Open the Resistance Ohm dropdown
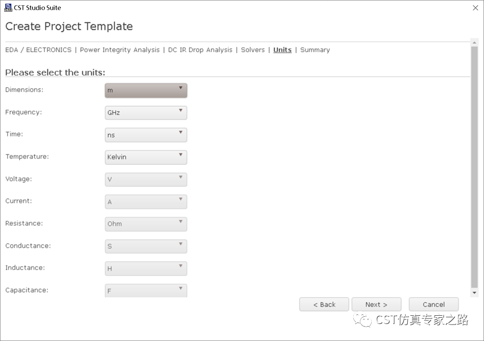 (x=146, y=224)
